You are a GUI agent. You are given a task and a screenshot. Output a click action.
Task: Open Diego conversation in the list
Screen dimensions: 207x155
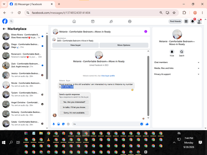coord(23,46)
